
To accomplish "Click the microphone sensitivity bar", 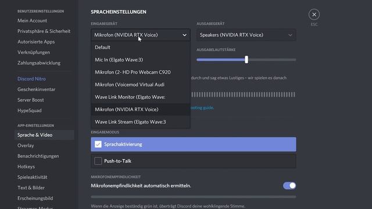I will click(194, 197).
